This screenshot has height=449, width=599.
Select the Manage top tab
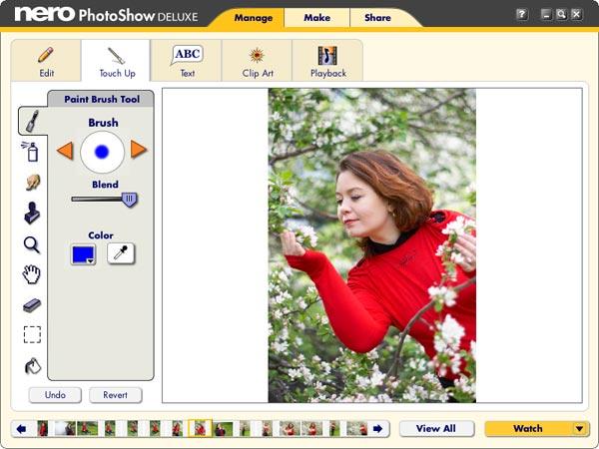[254, 18]
